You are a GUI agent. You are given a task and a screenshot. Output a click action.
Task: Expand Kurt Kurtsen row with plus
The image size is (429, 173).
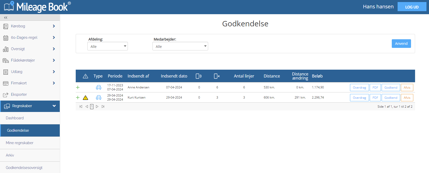point(78,98)
